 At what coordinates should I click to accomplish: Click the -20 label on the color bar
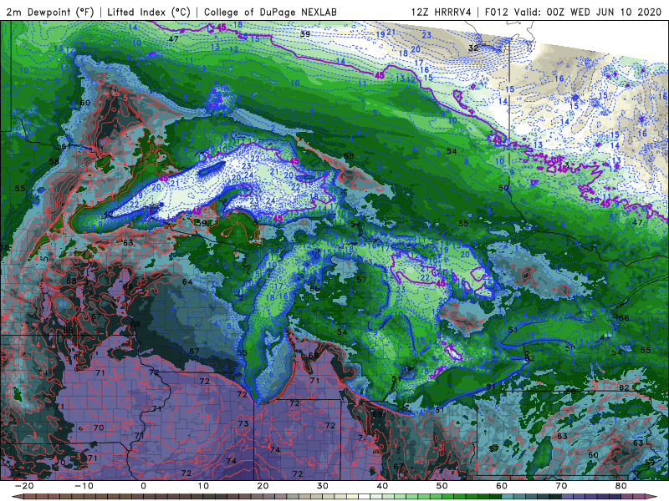pyautogui.click(x=24, y=486)
